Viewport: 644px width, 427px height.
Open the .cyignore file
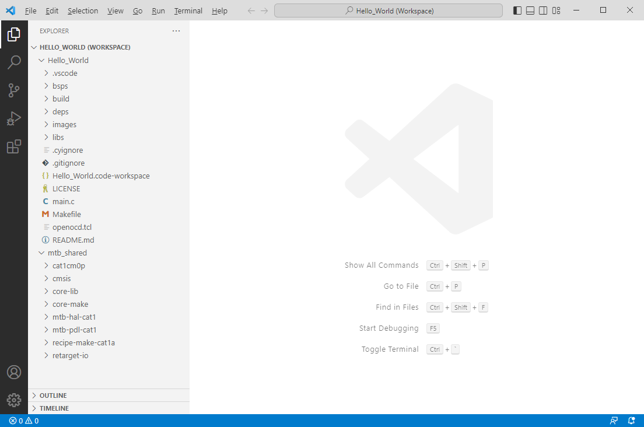click(109, 150)
